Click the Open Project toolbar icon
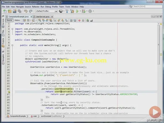 point(15,11)
